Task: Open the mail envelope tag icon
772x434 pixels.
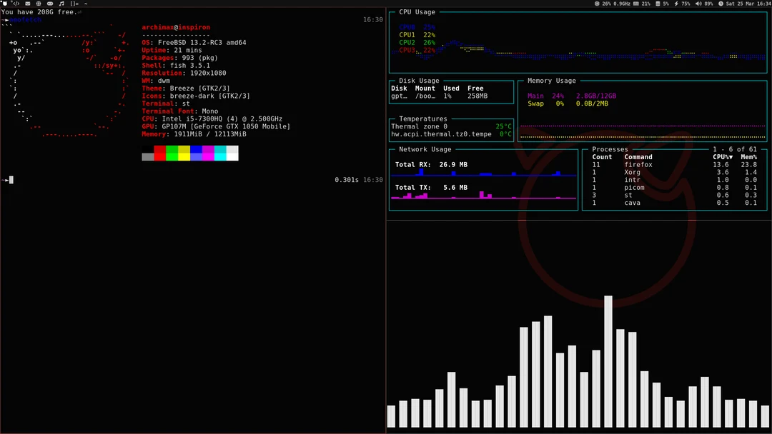Action: pyautogui.click(x=28, y=4)
